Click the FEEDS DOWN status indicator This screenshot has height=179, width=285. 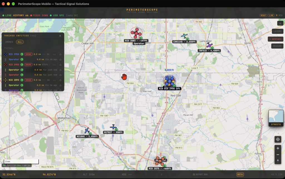(x=39, y=15)
